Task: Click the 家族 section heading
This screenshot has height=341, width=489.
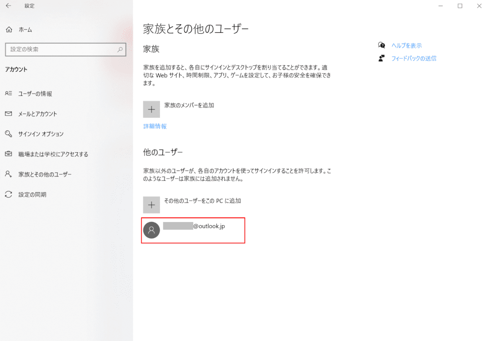Action: pos(151,49)
